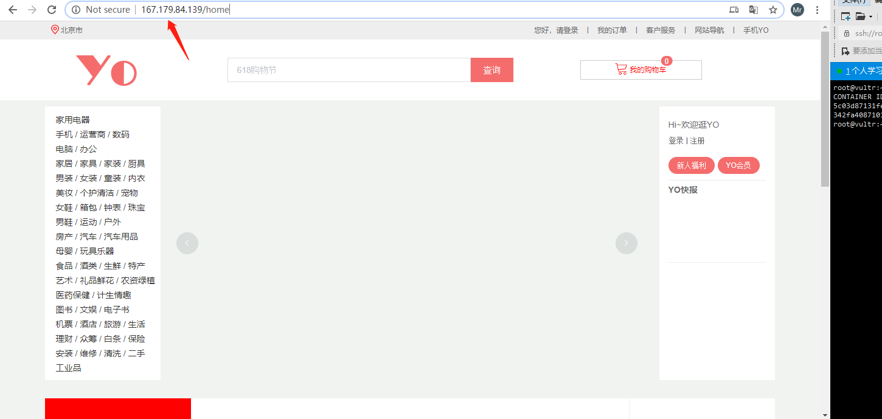Open the 电脑 category link
Viewport: 882px width, 419px height.
coord(64,149)
